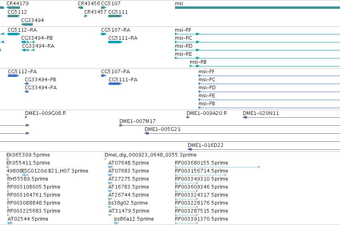Select the DME1-020N11 feature label

point(261,113)
